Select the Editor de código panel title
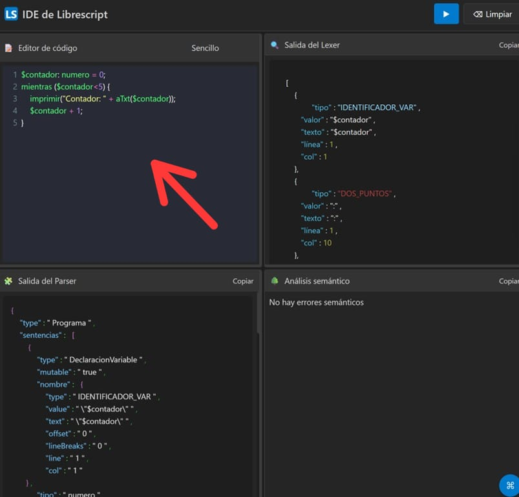519x497 pixels. 48,48
